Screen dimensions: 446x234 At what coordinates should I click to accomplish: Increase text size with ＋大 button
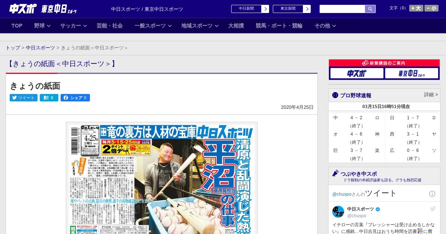tap(416, 8)
